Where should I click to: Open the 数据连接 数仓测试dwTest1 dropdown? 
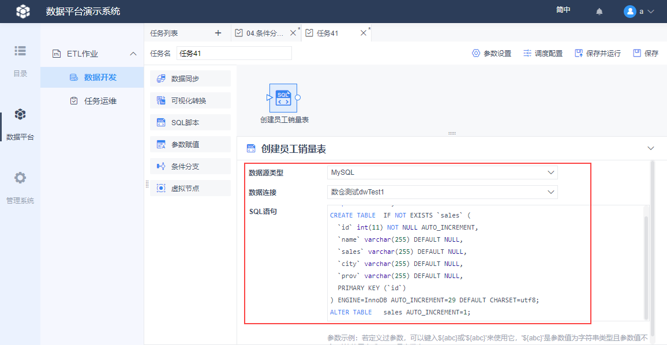[443, 192]
